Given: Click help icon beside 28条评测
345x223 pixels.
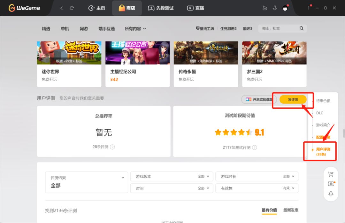Looking at the screenshot, I should click(x=112, y=147).
